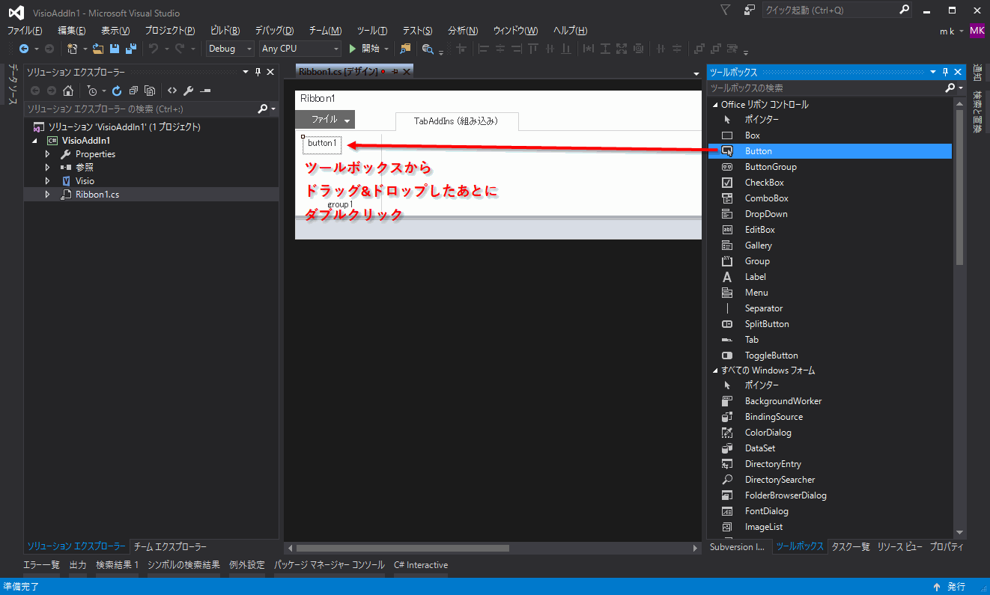Expand the 参照 node in the solution tree
Image resolution: width=990 pixels, height=595 pixels.
[x=47, y=168]
